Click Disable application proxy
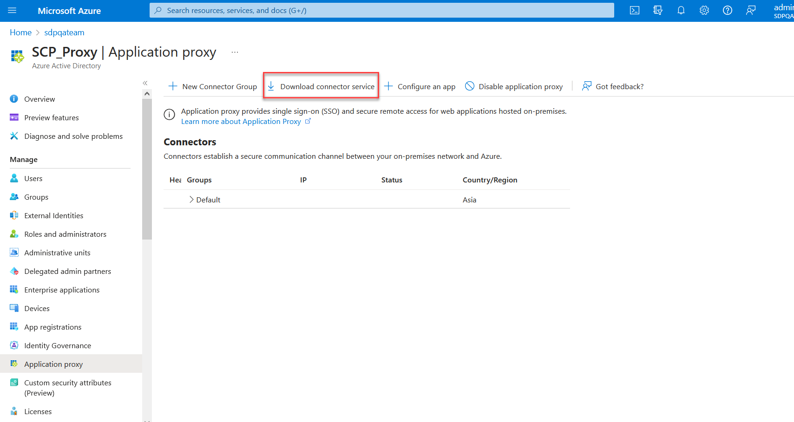 coord(514,86)
